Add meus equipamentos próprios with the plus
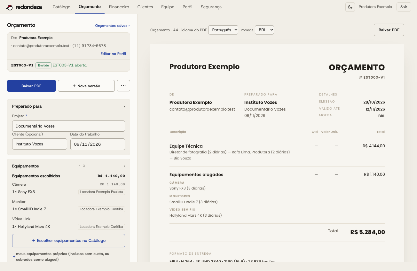The height and width of the screenshot is (271, 417). 14,257
